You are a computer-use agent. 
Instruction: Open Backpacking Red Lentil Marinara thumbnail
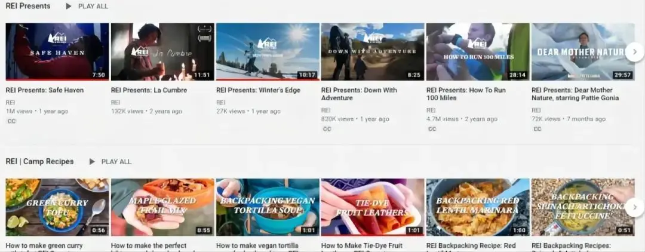(478, 207)
